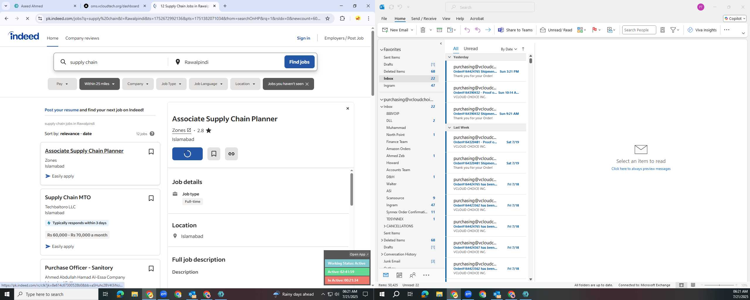Open the Location filter dropdown

tap(245, 84)
